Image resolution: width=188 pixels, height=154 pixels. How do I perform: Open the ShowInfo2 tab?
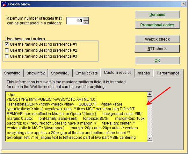coord(36,73)
